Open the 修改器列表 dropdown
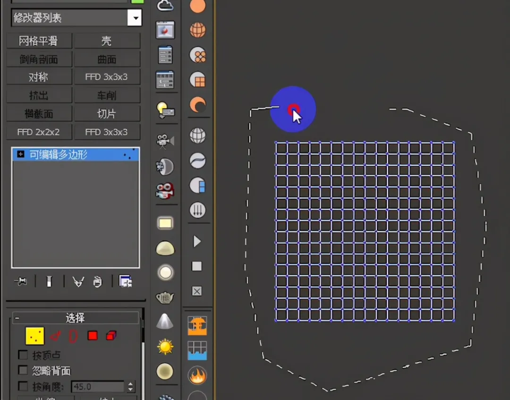This screenshot has width=510, height=400. click(x=135, y=18)
